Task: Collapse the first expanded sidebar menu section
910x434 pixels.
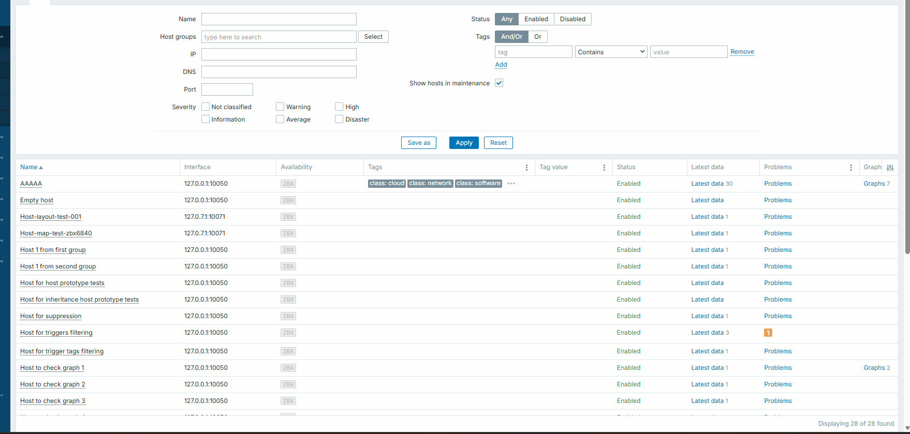Action: tap(2, 37)
